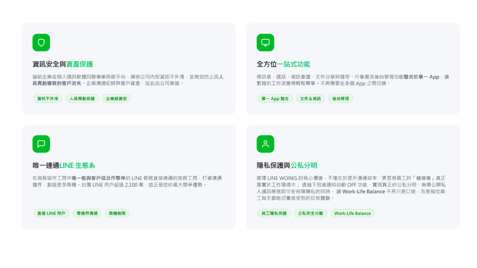Screen dimensions: 477x268
Task: Click the paragraph starting 在商務協作工具中
Action: (x=127, y=181)
